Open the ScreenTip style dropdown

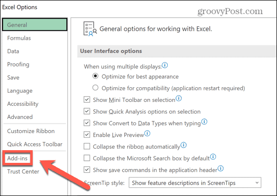195,182
